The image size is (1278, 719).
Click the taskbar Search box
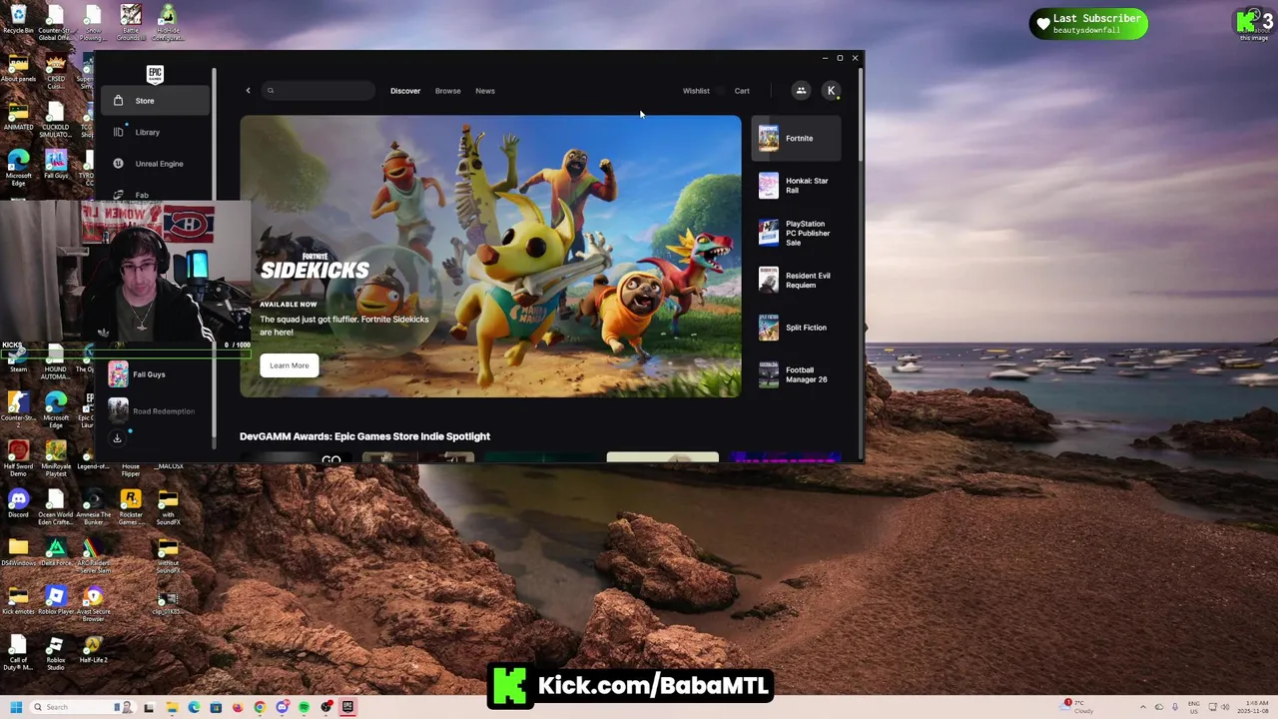click(x=83, y=707)
